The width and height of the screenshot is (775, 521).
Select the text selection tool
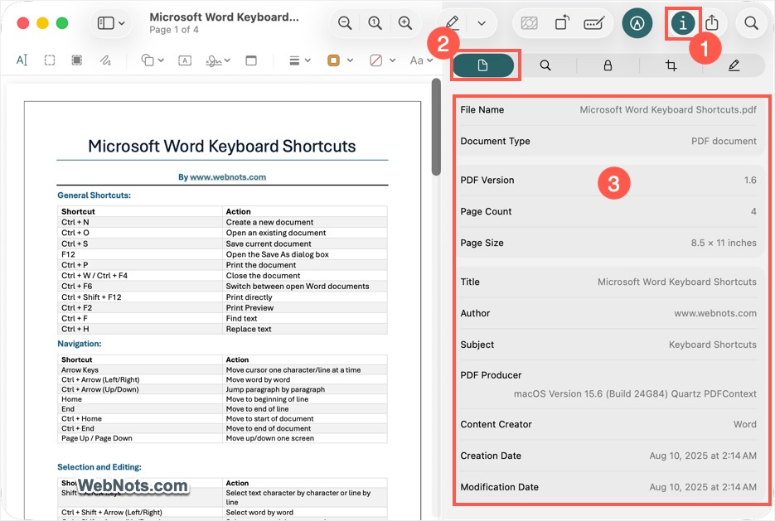pyautogui.click(x=22, y=60)
